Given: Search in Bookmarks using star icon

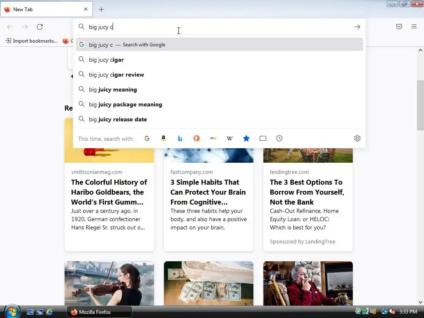Looking at the screenshot, I should 246,138.
